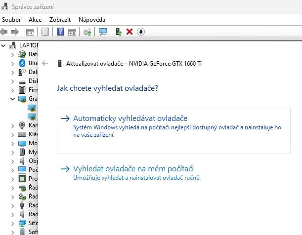The image size is (302, 235).
Task: Expand the Pro... processors category
Action: [12, 179]
